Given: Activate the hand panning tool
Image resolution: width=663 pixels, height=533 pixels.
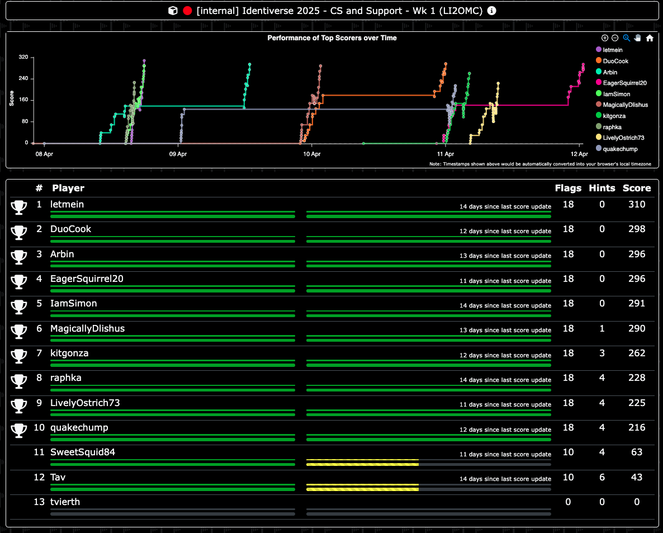Looking at the screenshot, I should (637, 38).
